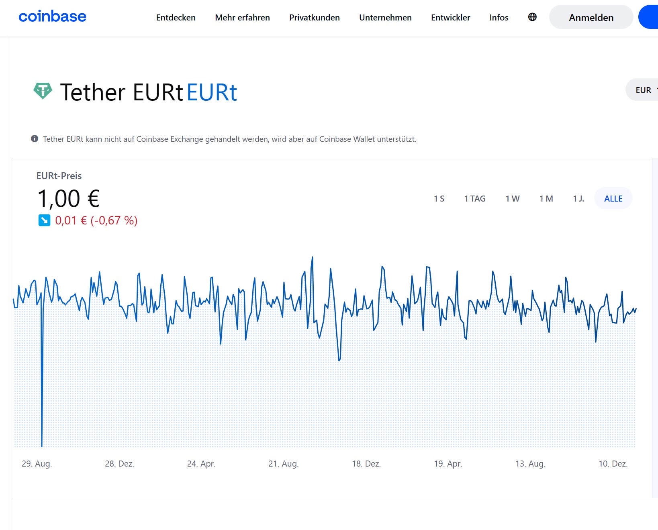Open the Infos menu
Screen dimensions: 658x530
tap(499, 18)
